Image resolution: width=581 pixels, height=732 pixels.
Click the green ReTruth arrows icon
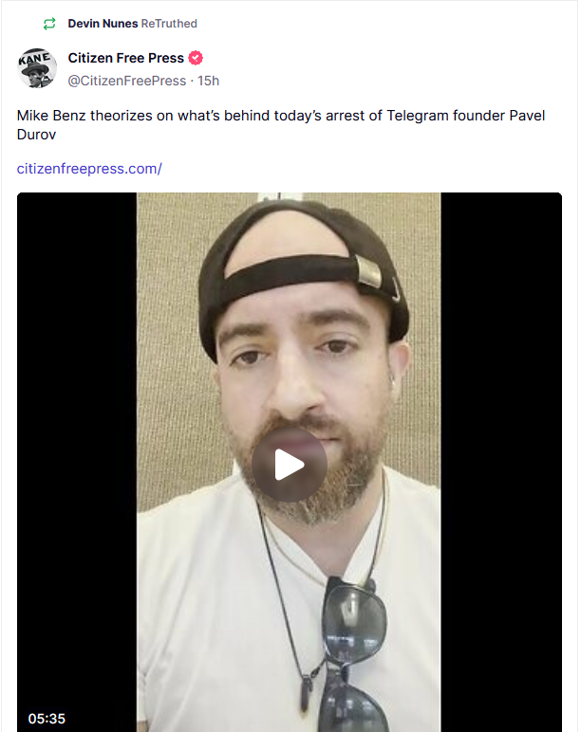(x=49, y=24)
